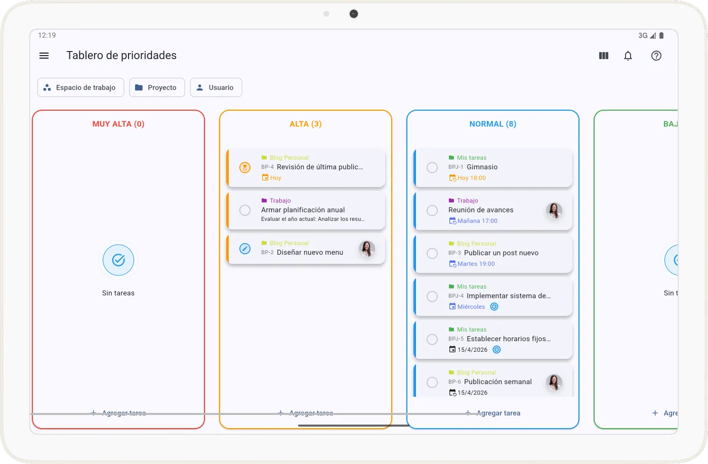Open task Diseñar nuevo menu
Viewport: 708px width, 464px height.
(x=306, y=249)
